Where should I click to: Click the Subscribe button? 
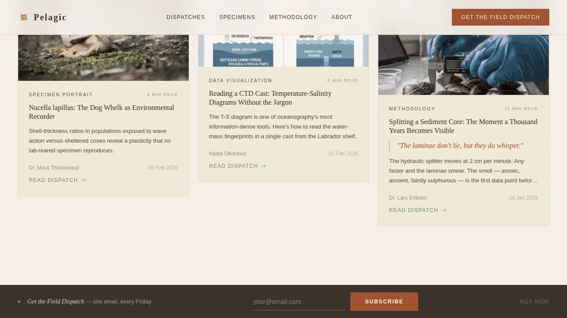384,302
